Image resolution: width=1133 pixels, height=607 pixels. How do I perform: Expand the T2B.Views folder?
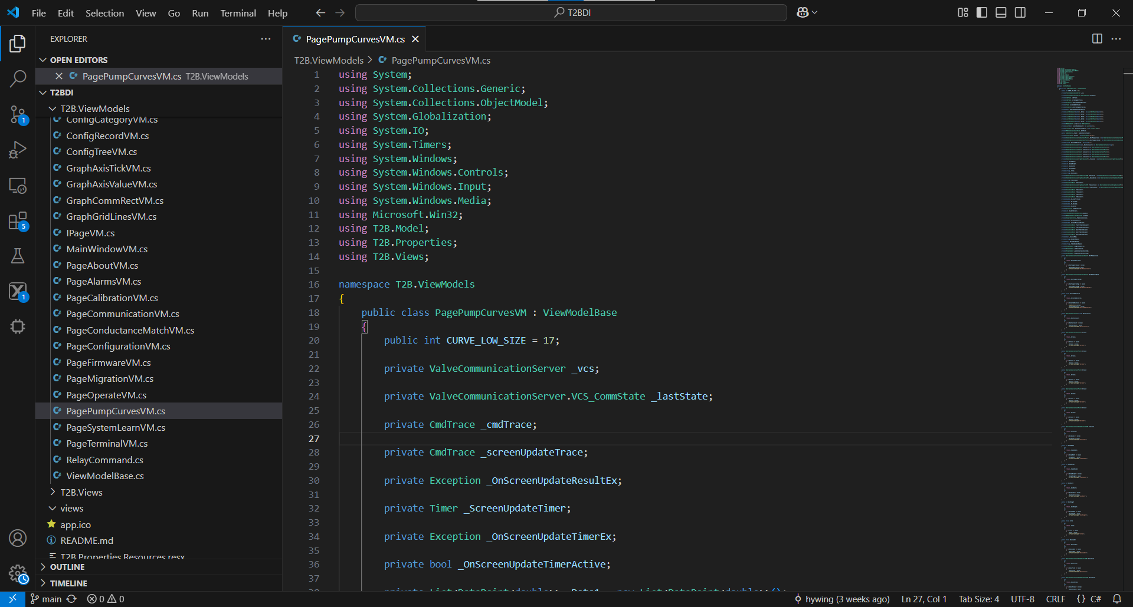81,492
